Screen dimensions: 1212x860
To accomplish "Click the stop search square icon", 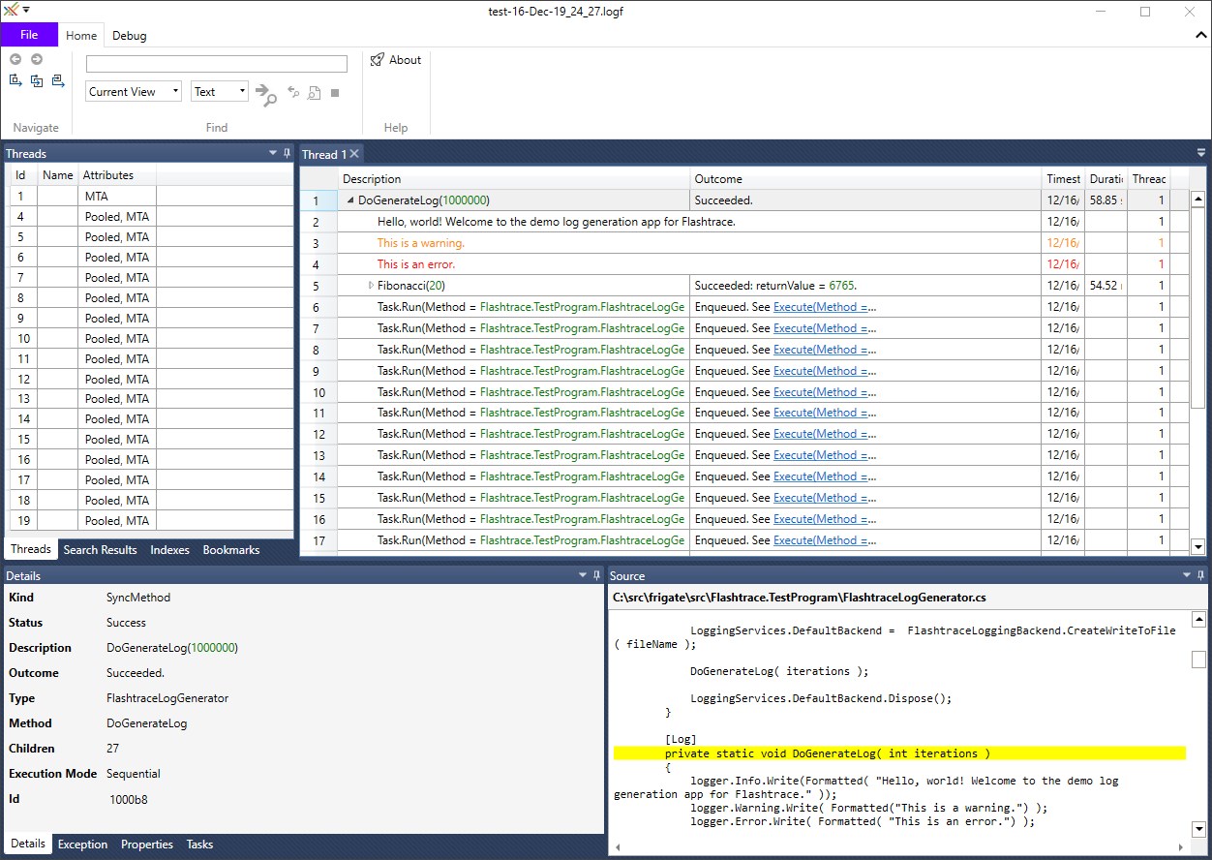I will (x=335, y=93).
